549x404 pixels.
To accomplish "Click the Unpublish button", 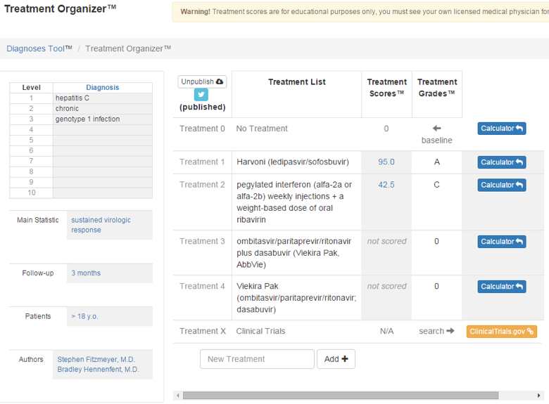I will [x=202, y=82].
